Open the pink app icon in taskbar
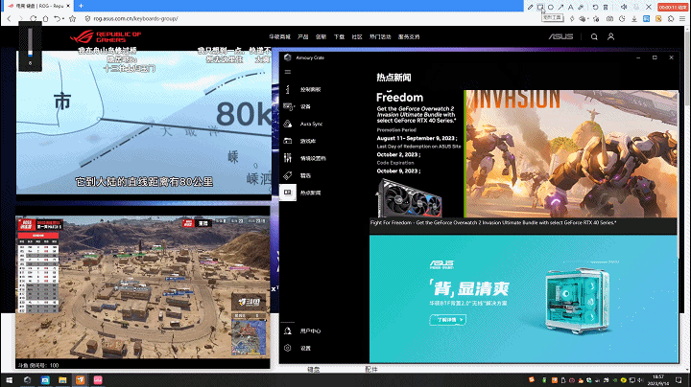The width and height of the screenshot is (691, 387). coord(98,380)
